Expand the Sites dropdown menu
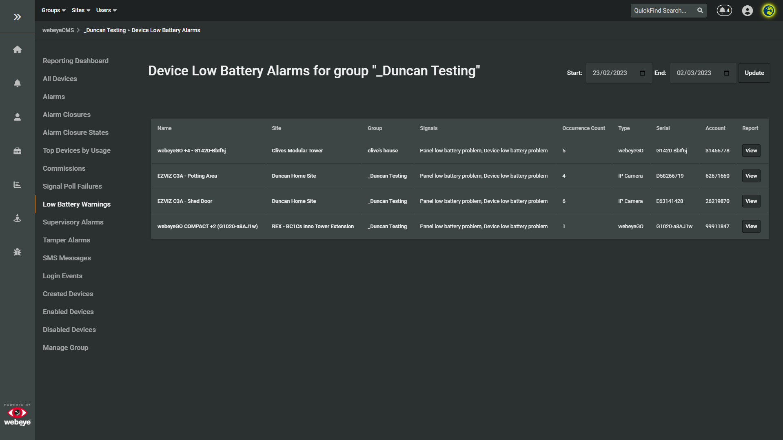Viewport: 783px width, 440px height. coord(81,11)
